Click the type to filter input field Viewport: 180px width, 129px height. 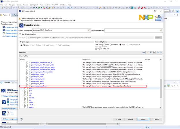(x=91, y=56)
